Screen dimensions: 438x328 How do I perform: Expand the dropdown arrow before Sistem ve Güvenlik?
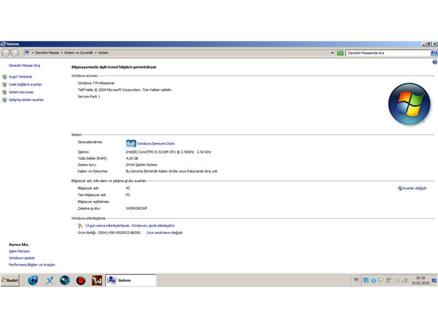pyautogui.click(x=62, y=52)
